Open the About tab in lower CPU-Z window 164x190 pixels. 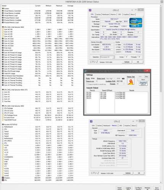click(134, 126)
